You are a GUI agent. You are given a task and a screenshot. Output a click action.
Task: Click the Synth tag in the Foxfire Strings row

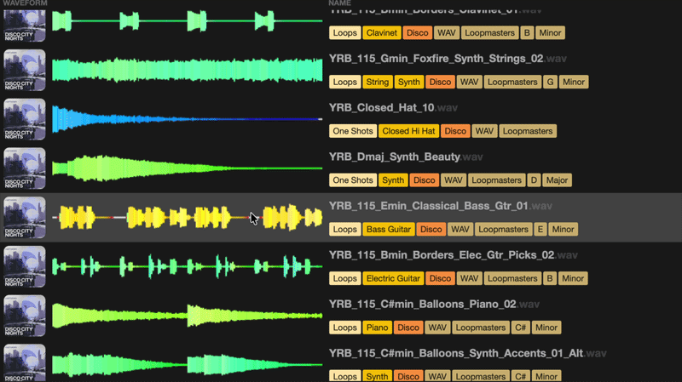click(x=409, y=82)
